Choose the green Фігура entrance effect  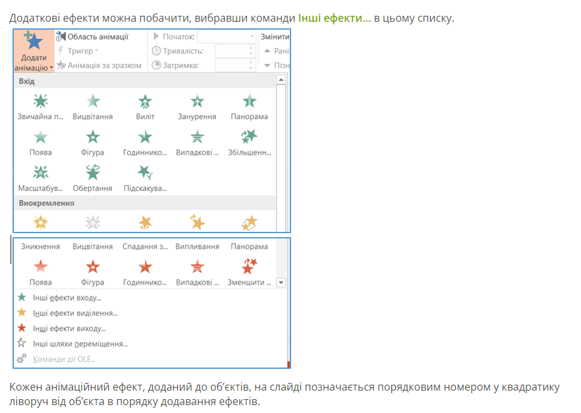[x=93, y=143]
